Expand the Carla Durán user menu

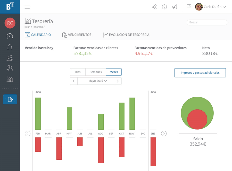tap(210, 7)
